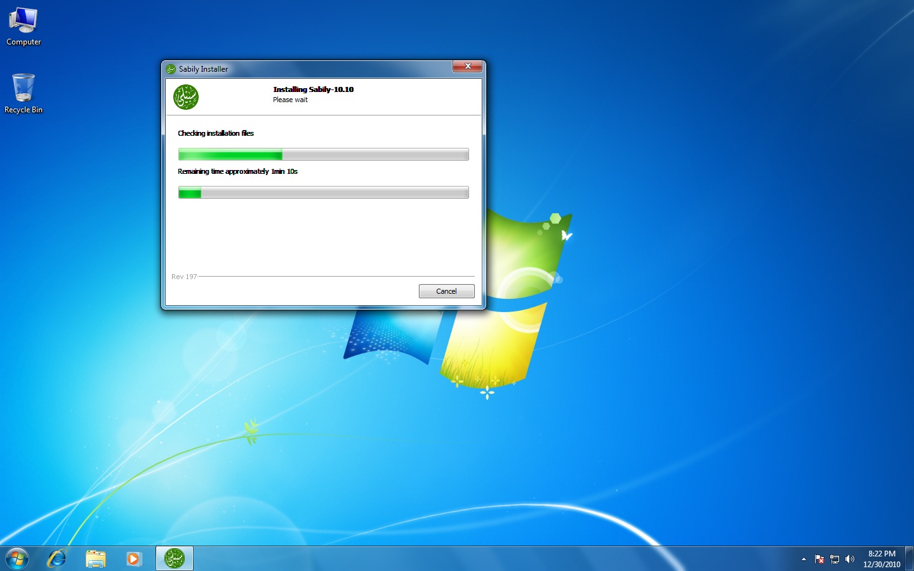Select the Sabily Installer icon on the taskbar

click(x=174, y=558)
